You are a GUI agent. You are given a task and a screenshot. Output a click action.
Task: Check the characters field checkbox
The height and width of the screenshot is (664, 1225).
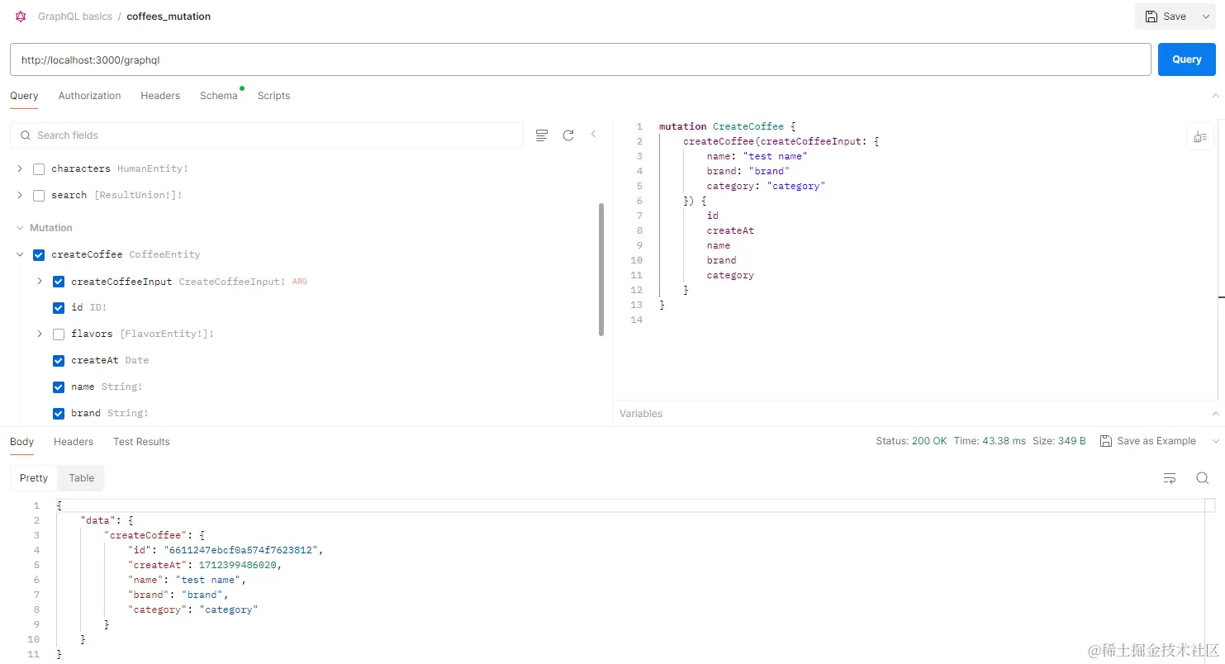click(39, 169)
